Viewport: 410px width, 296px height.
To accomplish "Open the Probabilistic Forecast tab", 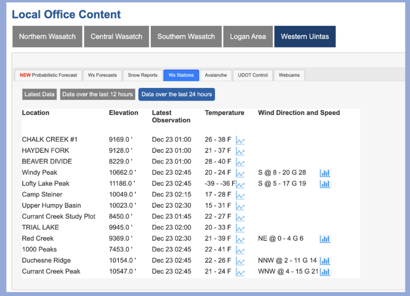I will [48, 75].
